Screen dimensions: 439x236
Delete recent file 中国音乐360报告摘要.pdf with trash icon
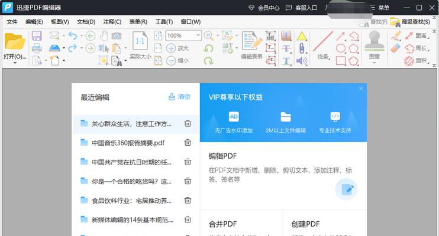coord(188,142)
